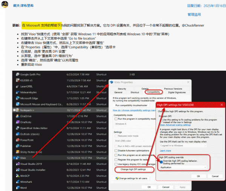The height and width of the screenshot is (191, 226).
Task: Click the Publisher shortcut icon
Action: click(x=18, y=146)
